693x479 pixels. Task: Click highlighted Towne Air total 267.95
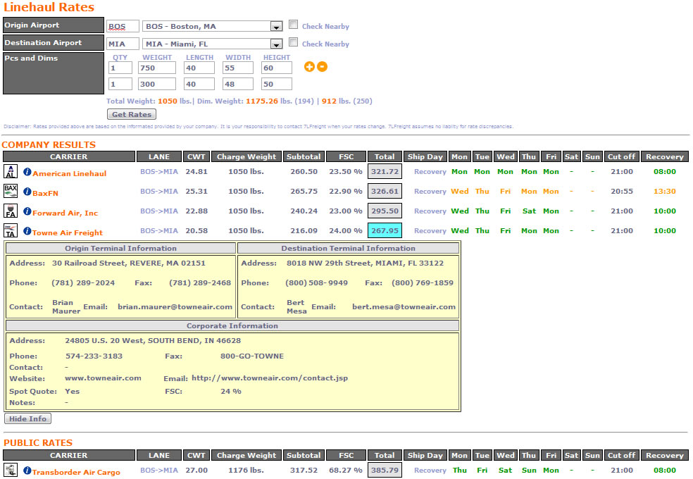coord(385,230)
